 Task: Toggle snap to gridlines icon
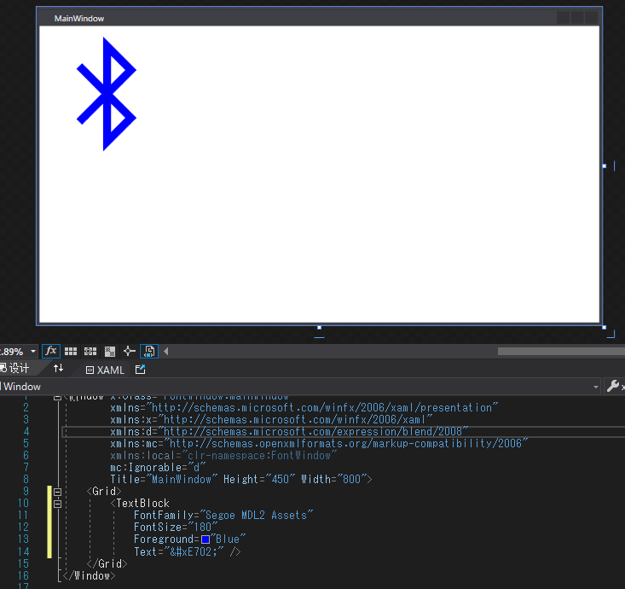[90, 351]
